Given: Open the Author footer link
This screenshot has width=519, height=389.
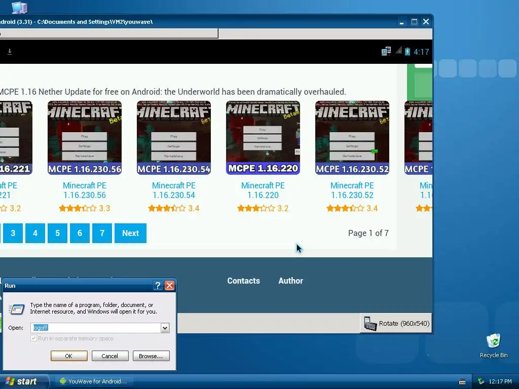Looking at the screenshot, I should [x=290, y=281].
